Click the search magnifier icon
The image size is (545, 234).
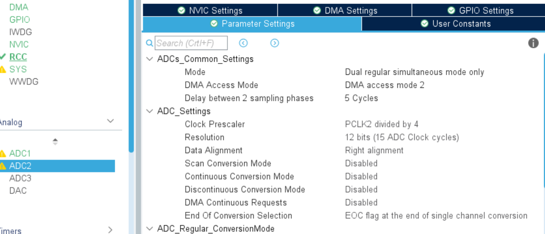coord(150,43)
